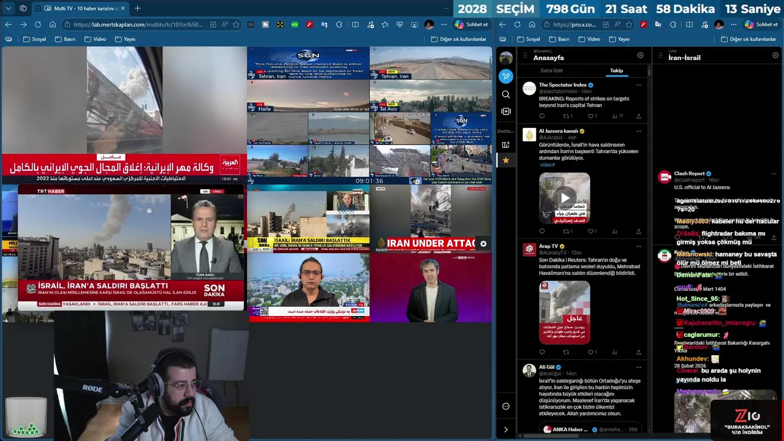Open more options on Arap TV post
The image size is (784, 441).
pos(638,246)
